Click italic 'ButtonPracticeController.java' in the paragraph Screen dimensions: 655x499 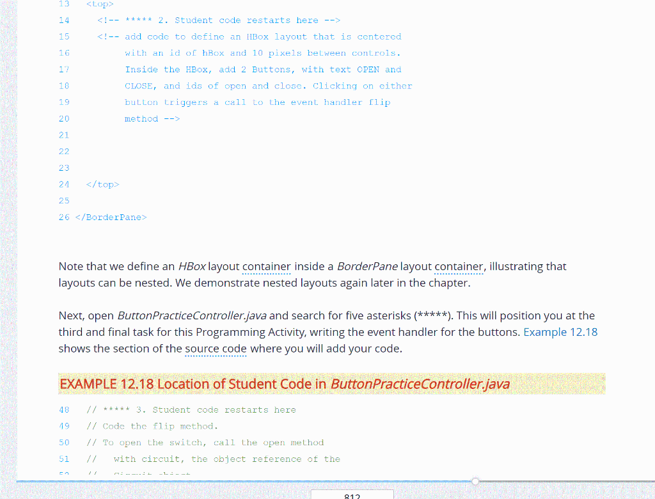[192, 315]
